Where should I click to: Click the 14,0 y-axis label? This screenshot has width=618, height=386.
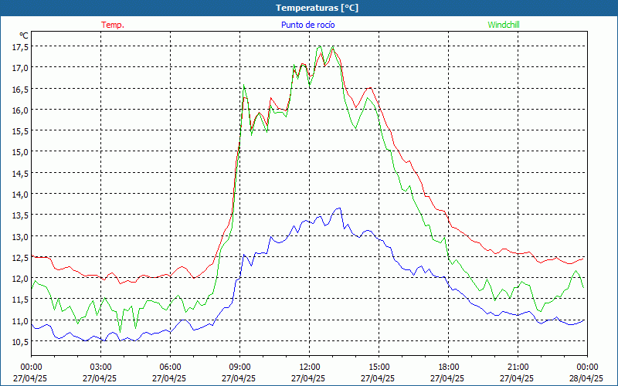[20, 195]
